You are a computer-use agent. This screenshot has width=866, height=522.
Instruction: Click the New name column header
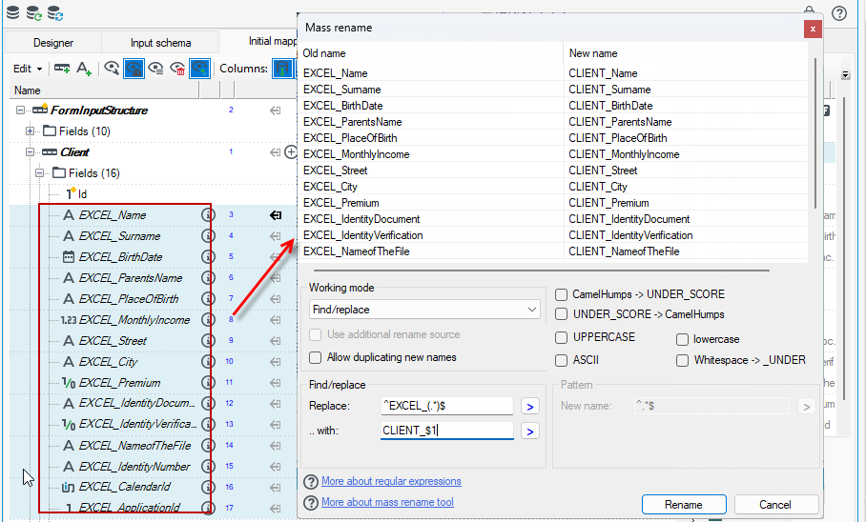click(x=685, y=53)
